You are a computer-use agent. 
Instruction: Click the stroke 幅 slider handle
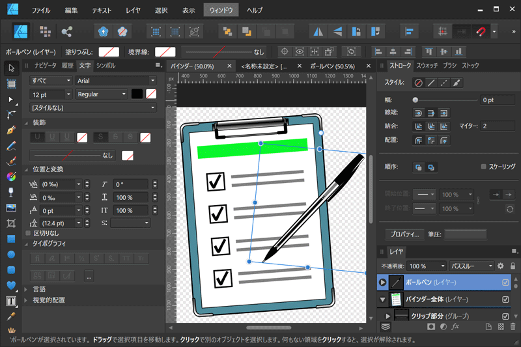coord(415,100)
